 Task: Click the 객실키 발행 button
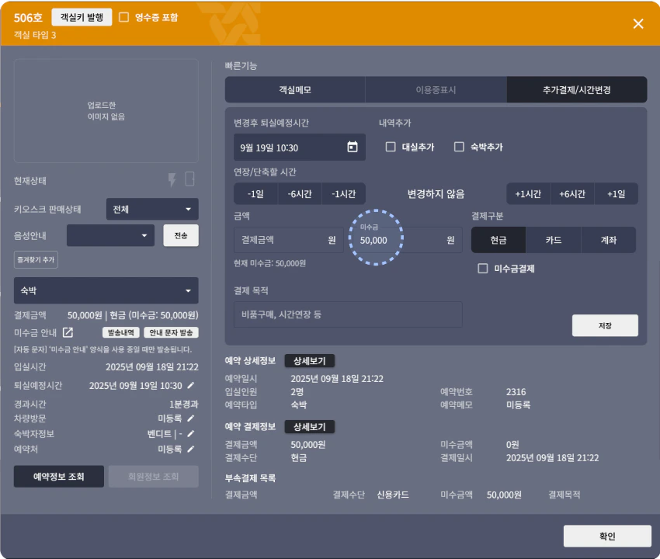(82, 17)
